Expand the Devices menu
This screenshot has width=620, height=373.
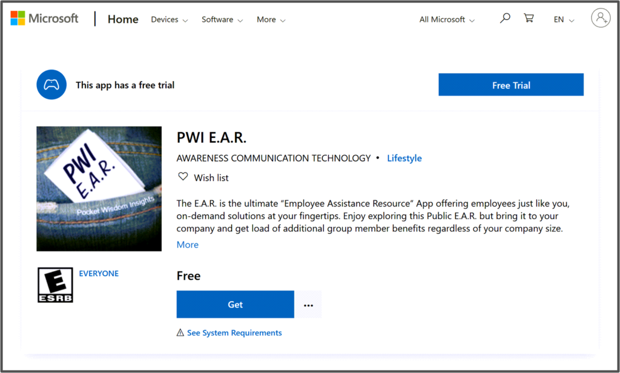[170, 19]
